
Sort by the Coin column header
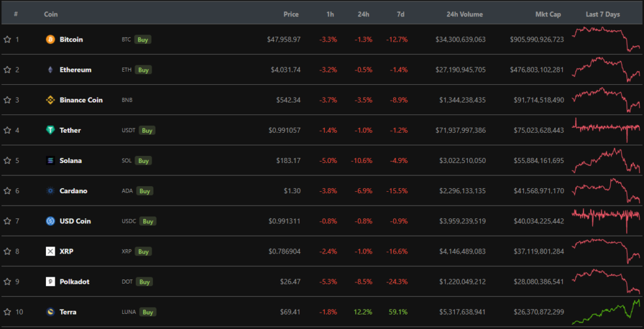pyautogui.click(x=51, y=14)
